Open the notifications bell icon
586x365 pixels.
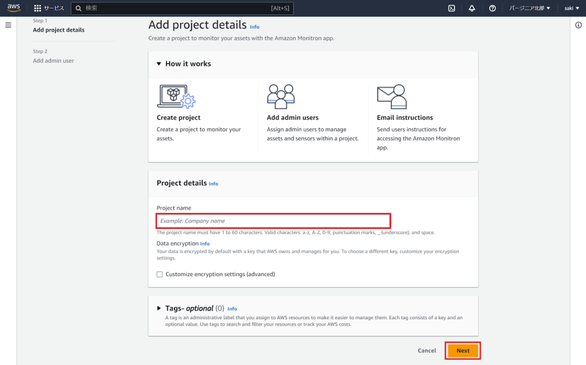[x=472, y=9]
